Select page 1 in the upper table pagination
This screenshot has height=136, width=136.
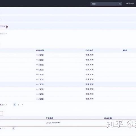[15, 105]
